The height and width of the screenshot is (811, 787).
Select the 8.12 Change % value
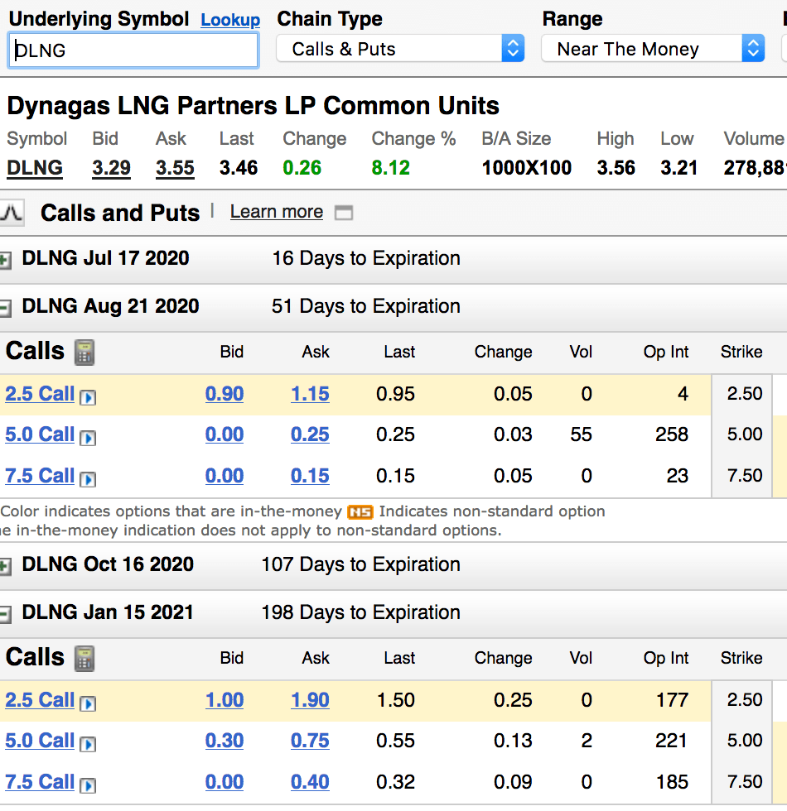[x=391, y=168]
